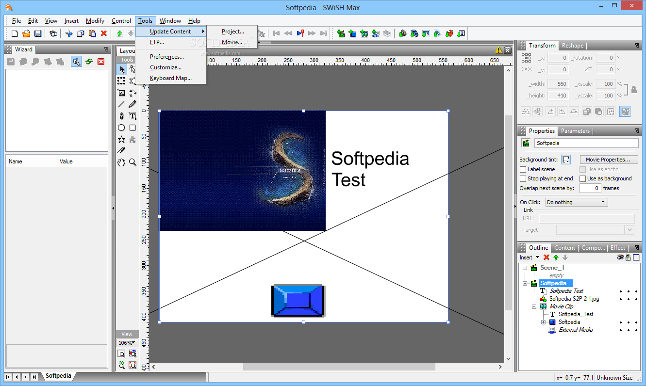Image resolution: width=646 pixels, height=386 pixels.
Task: Click the green Move Up arrow in main toolbar
Action: [x=119, y=33]
